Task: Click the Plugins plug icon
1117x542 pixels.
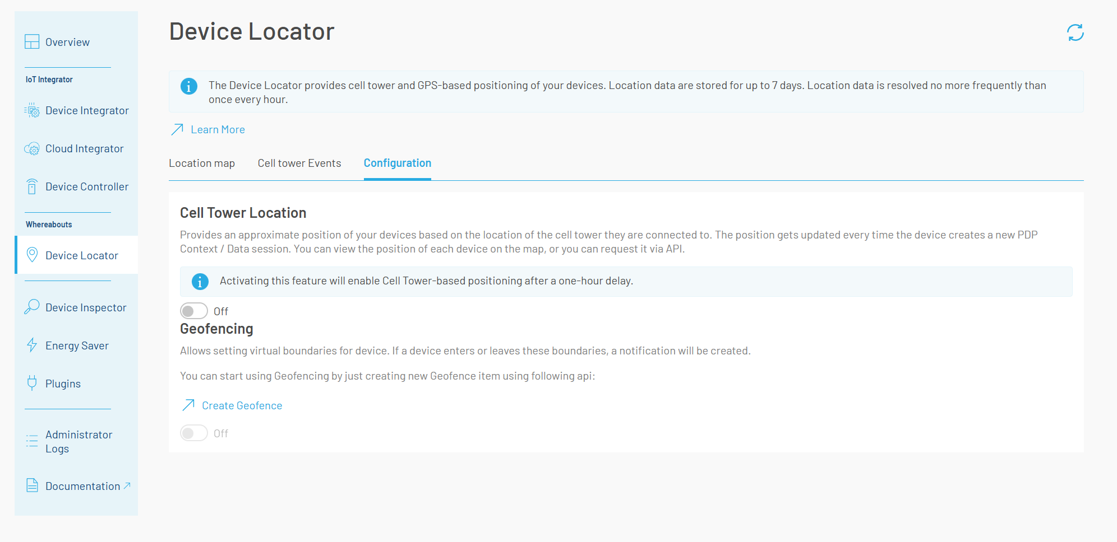Action: [32, 383]
